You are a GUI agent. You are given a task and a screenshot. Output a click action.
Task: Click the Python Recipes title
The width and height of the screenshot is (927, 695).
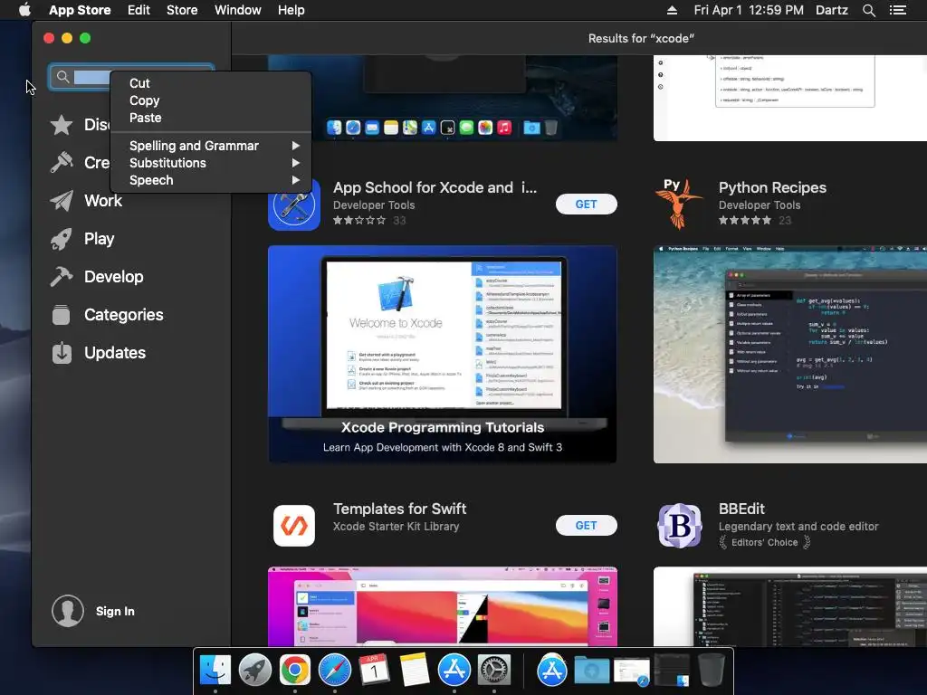click(x=772, y=187)
